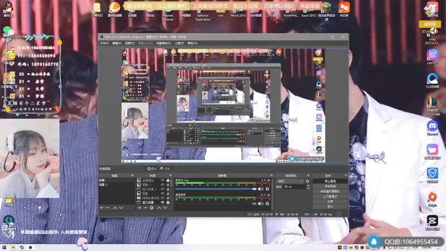This screenshot has height=251, width=446.
Task: Toggle visibility eye of second source
Action: (x=162, y=185)
